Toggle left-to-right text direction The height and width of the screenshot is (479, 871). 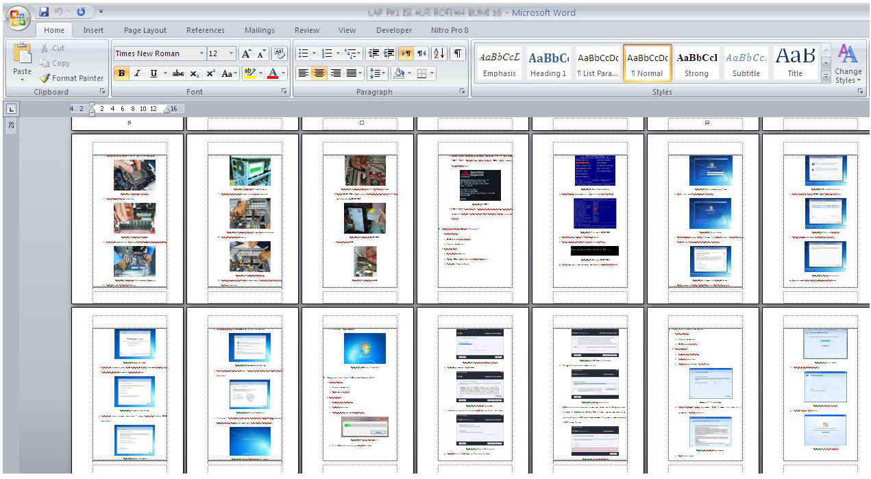(x=406, y=53)
